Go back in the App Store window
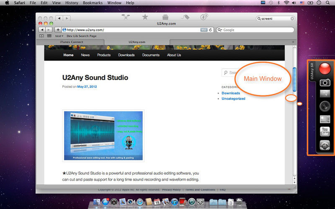The image size is (335, 209). pyautogui.click(x=59, y=18)
